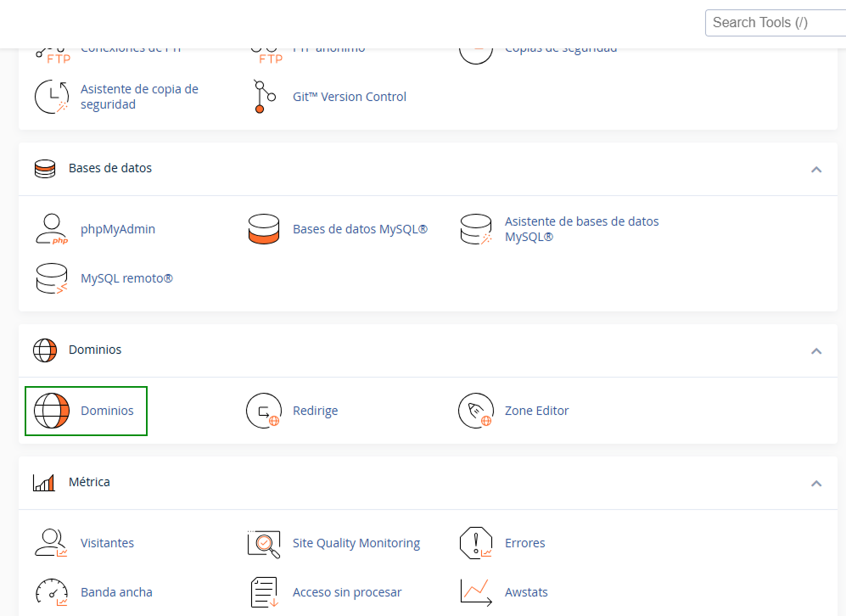Open the Zone Editor icon
The image size is (846, 616).
coord(475,411)
